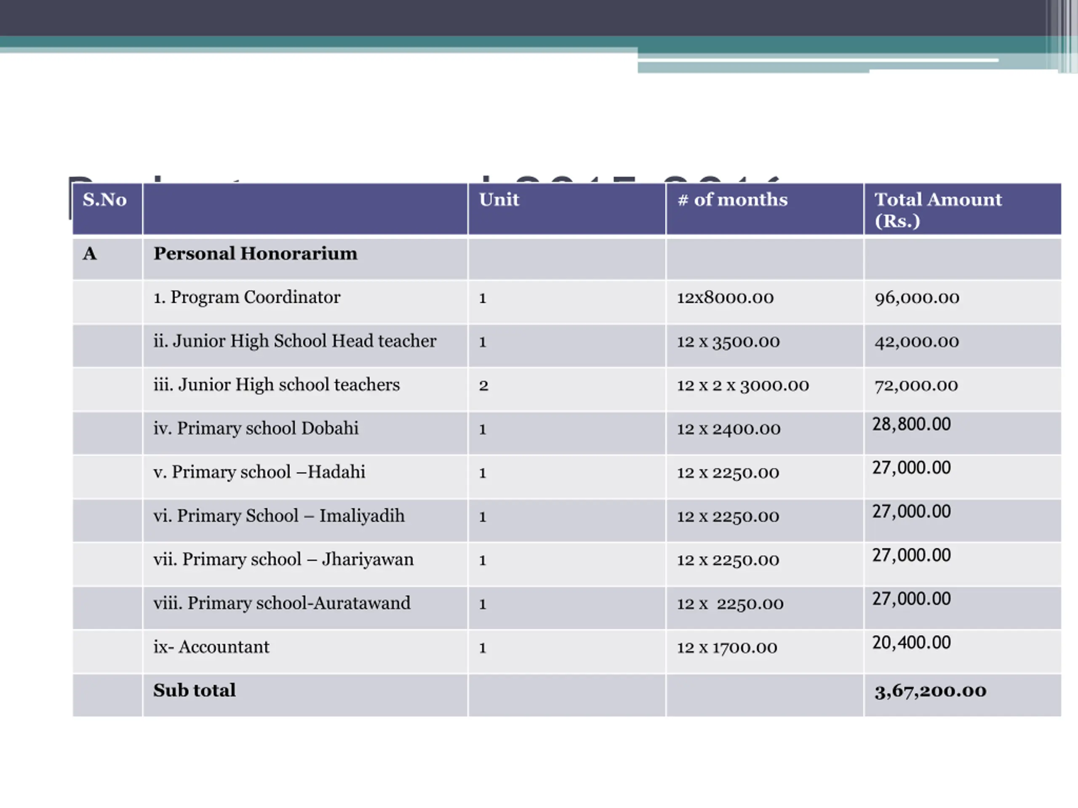
Task: Click the # of months header
Action: click(732, 200)
